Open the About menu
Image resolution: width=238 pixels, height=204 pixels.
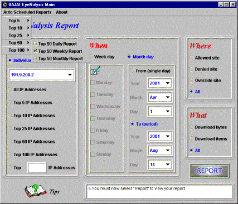pos(62,12)
